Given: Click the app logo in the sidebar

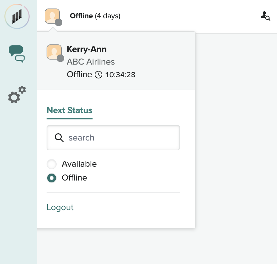Looking at the screenshot, I should click(17, 16).
